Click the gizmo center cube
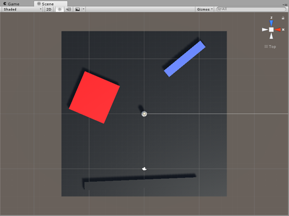This screenshot has width=289, height=216. tap(271, 30)
